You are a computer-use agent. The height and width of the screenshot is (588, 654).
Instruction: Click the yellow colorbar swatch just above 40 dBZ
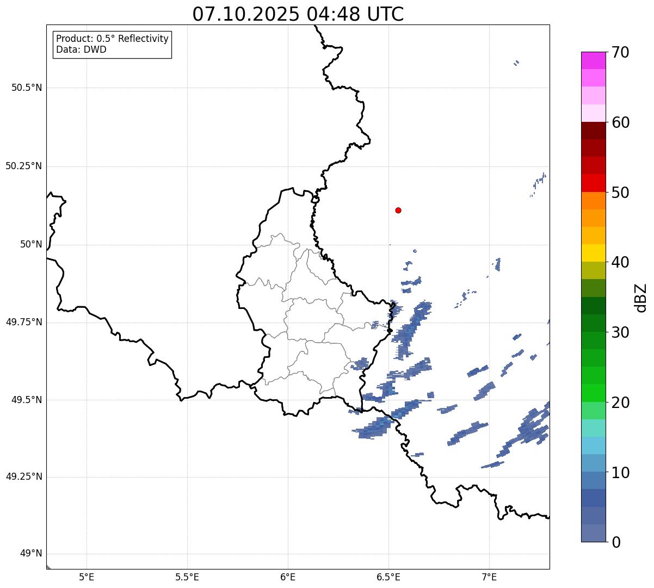pos(593,253)
